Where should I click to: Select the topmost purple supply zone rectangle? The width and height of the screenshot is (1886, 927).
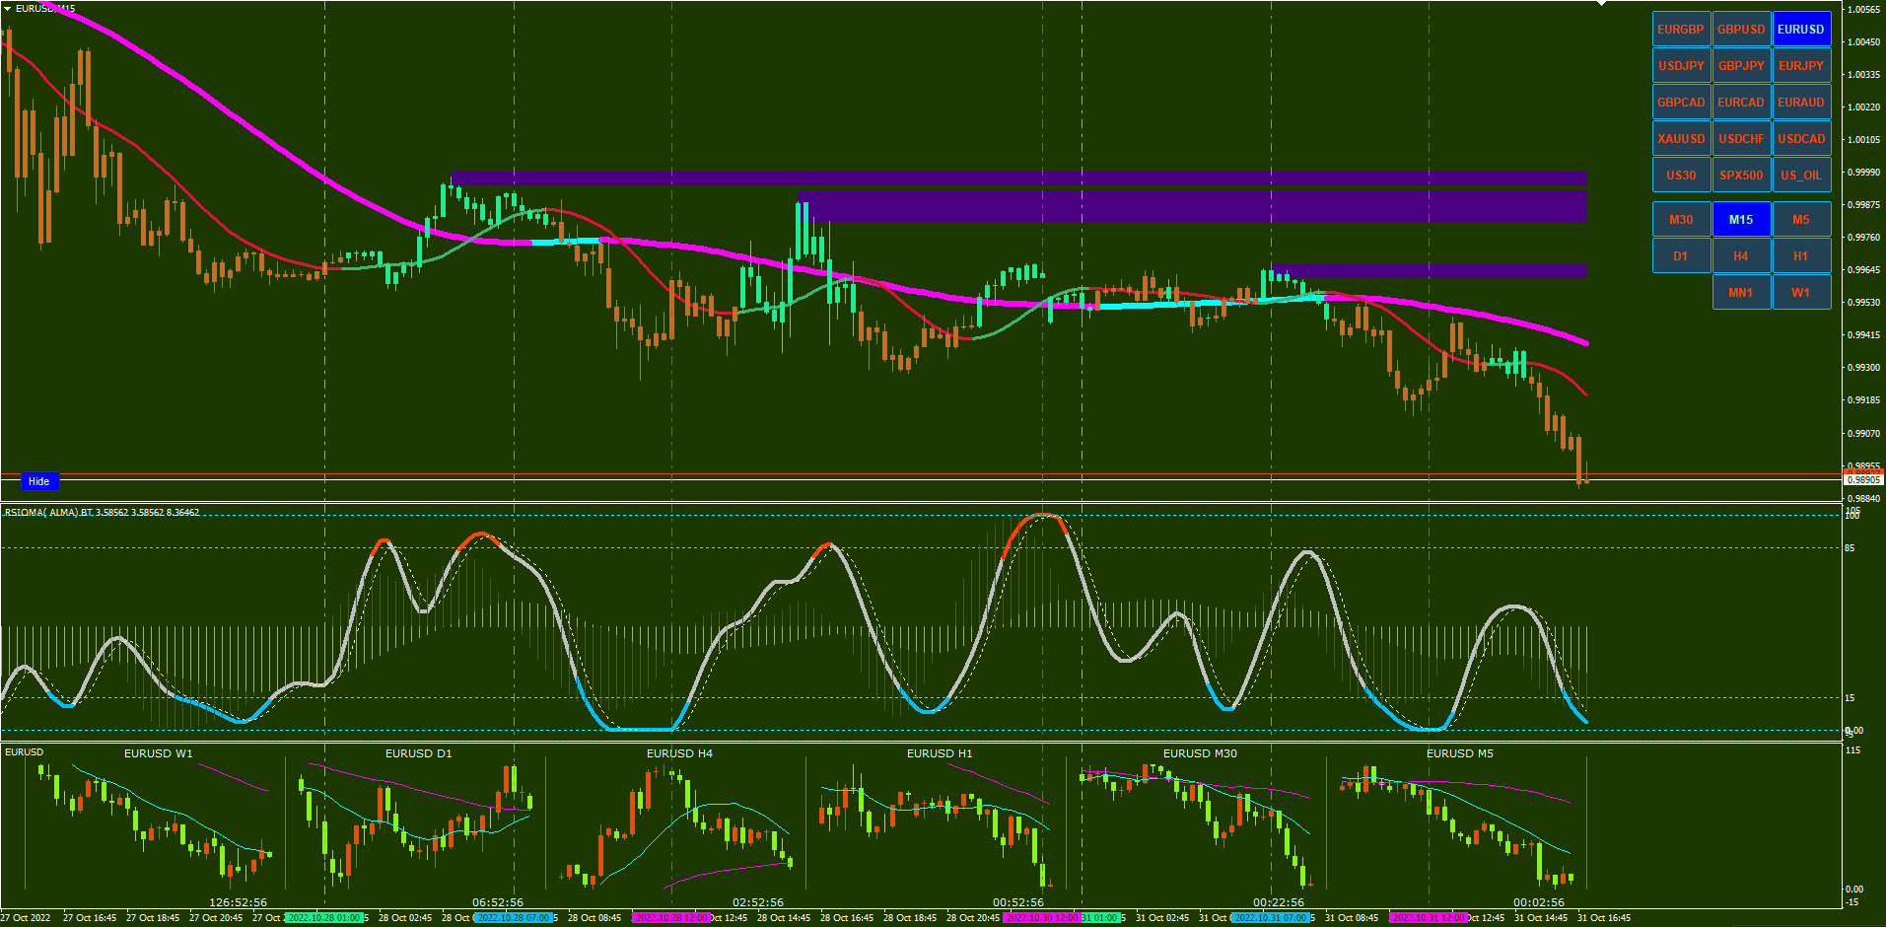[x=1018, y=178]
